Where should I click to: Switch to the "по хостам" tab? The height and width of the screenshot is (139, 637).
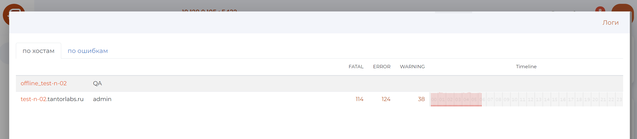[x=38, y=51]
